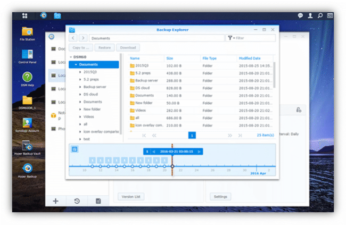Collapse the DSM60 tree root

coord(71,57)
